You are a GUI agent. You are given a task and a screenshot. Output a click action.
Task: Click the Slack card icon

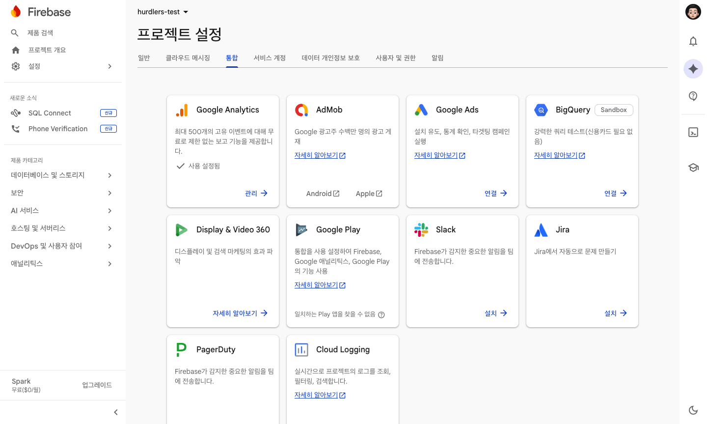click(421, 230)
